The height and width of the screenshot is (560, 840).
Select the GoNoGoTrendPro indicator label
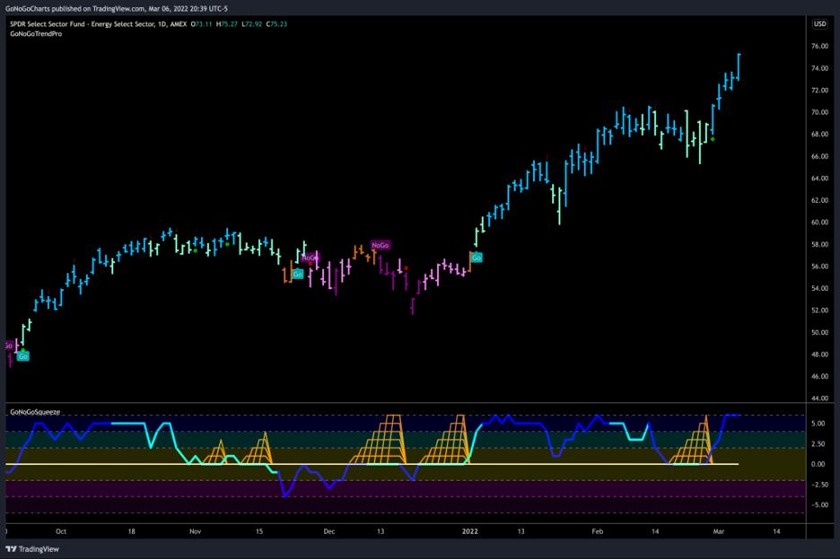pos(36,35)
